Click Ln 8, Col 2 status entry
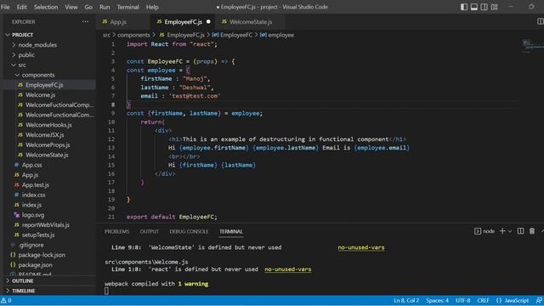544x306 pixels. [x=406, y=300]
